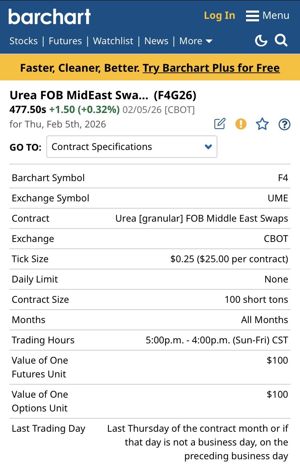Click the barchart logo
The width and height of the screenshot is (300, 473).
pos(50,17)
